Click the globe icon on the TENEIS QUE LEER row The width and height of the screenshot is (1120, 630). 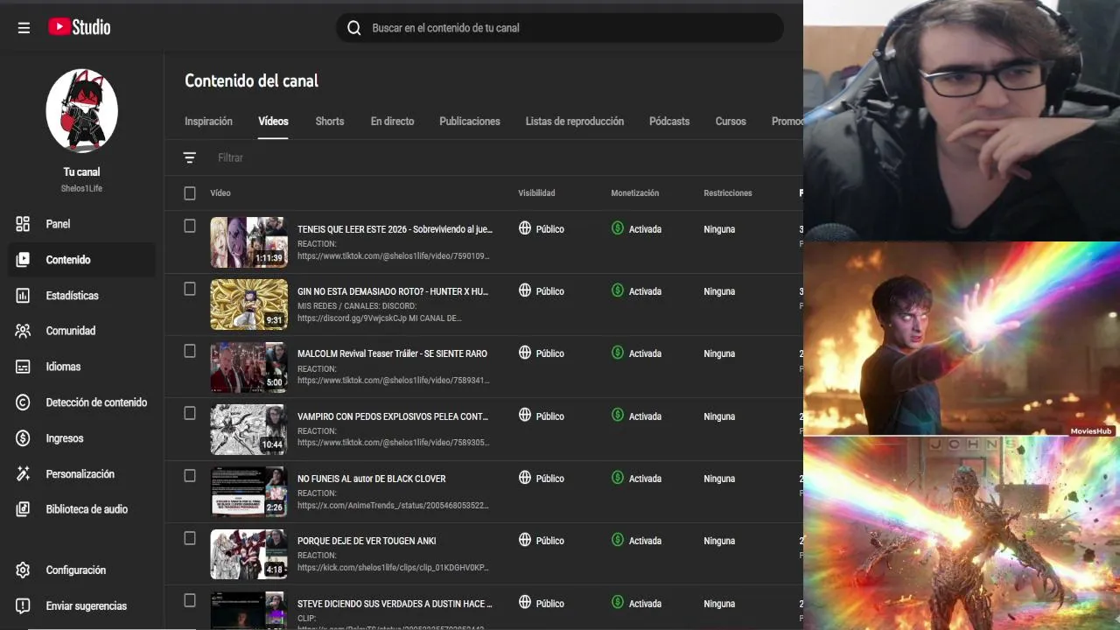point(525,228)
